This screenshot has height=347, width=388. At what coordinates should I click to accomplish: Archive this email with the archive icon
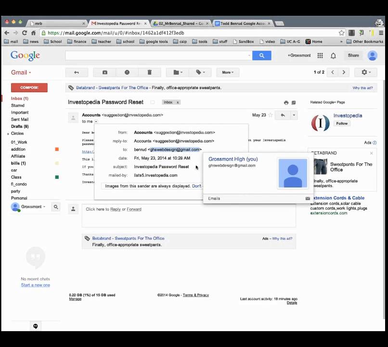[105, 72]
